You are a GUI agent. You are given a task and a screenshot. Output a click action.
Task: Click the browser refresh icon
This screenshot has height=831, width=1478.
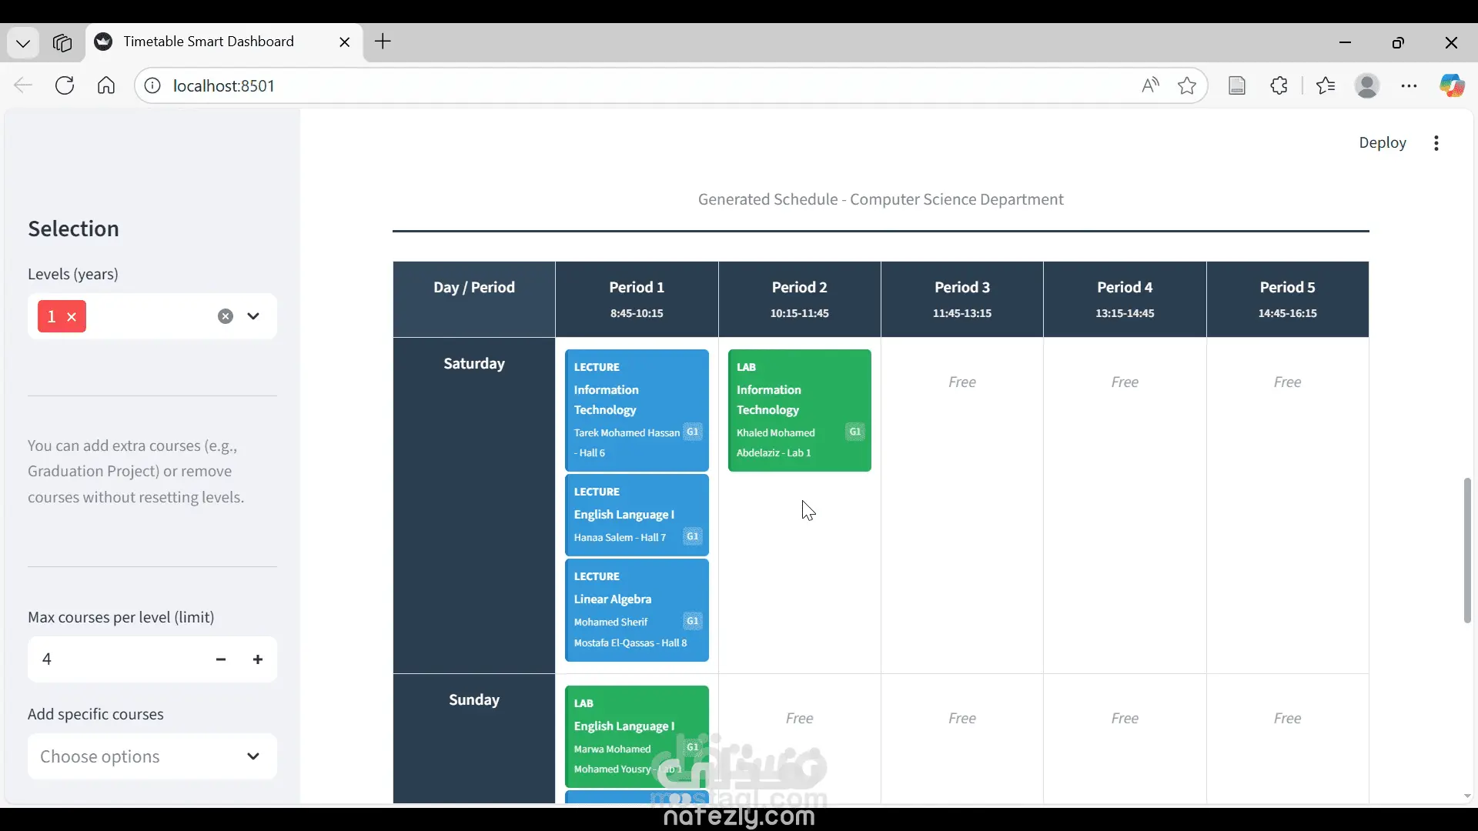click(65, 85)
